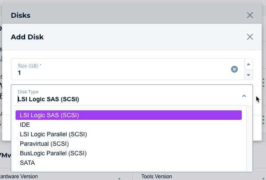Collapse the Disk Type dropdown chevron
Viewport: 266px width, 180px height.
244,96
